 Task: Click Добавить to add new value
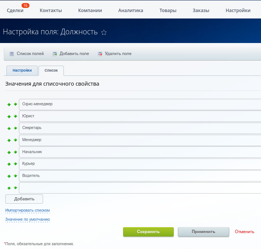click(x=24, y=199)
